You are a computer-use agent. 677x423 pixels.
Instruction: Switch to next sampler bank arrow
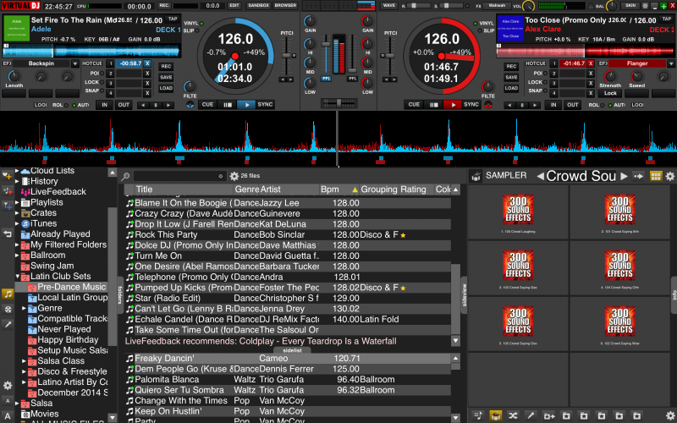pos(624,176)
